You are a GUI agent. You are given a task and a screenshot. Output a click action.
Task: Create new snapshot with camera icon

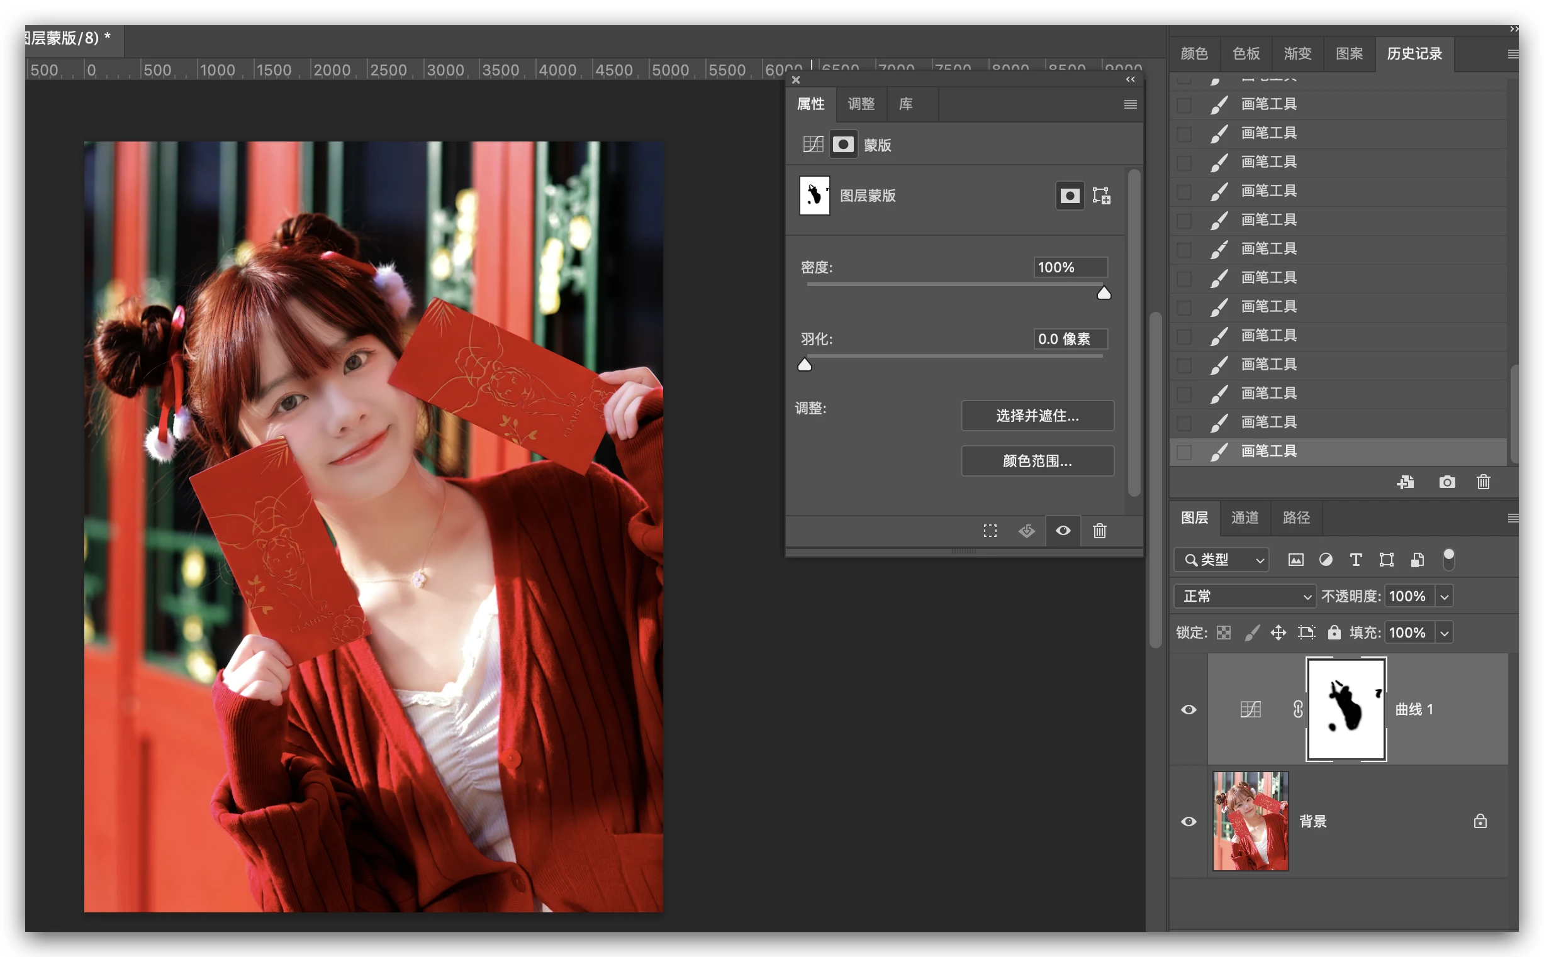pyautogui.click(x=1446, y=482)
